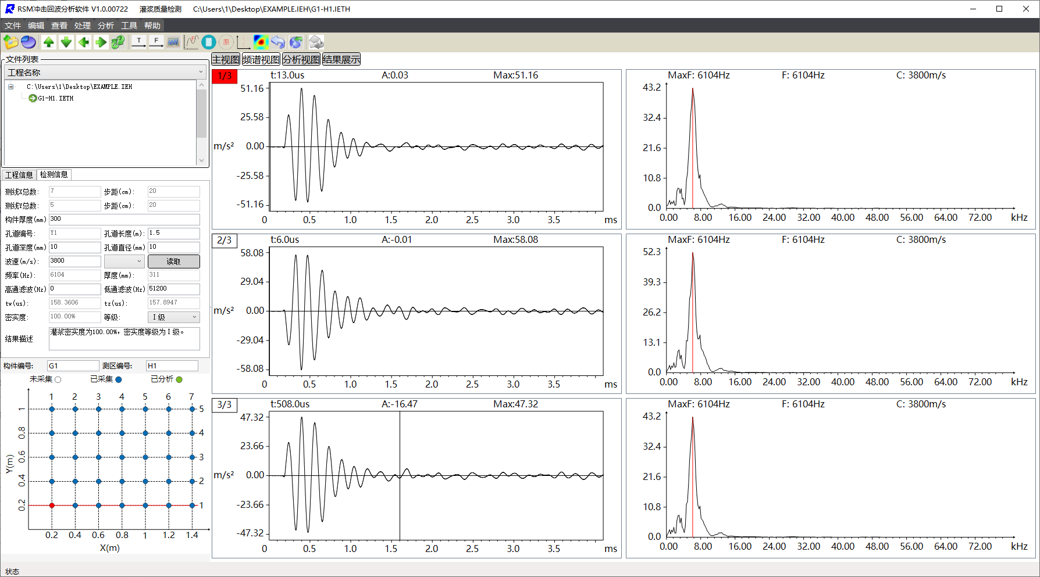1040x577 pixels.
Task: Click the 未采集 legend circle
Action: [x=58, y=379]
